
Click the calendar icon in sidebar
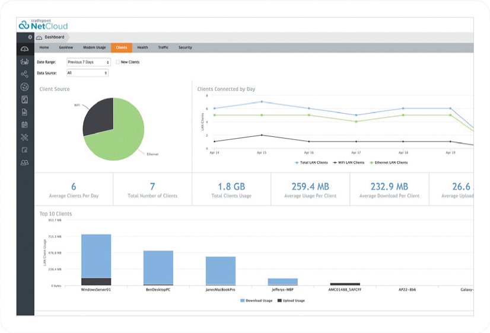pyautogui.click(x=24, y=124)
